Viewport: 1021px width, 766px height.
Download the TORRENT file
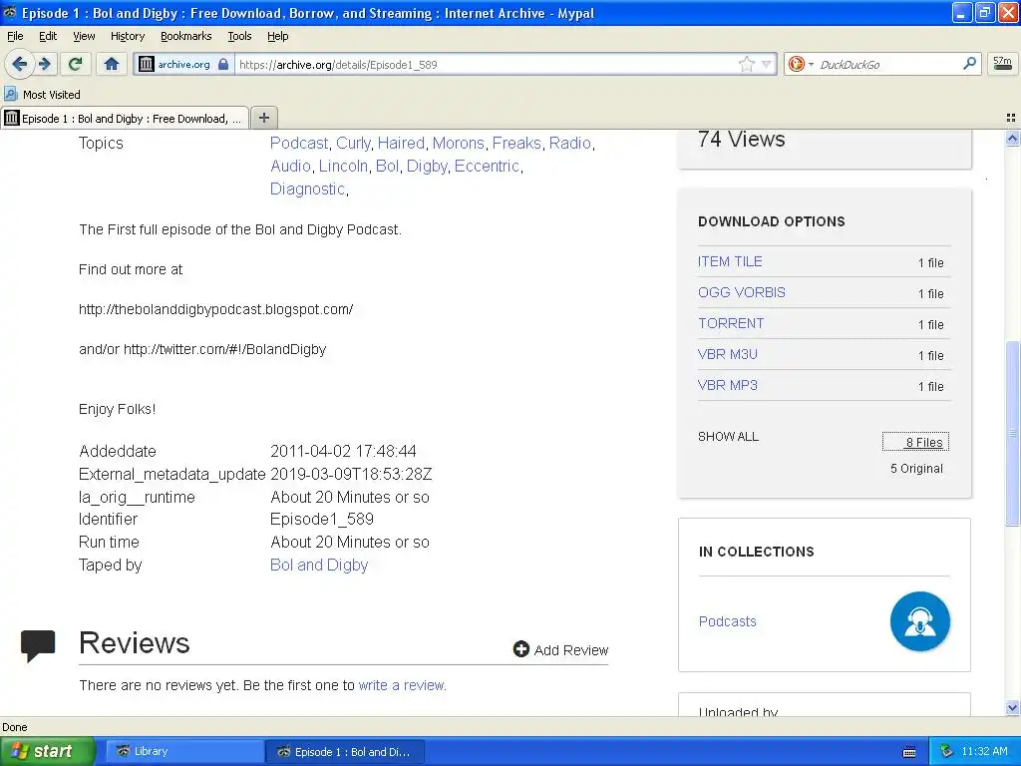[731, 323]
